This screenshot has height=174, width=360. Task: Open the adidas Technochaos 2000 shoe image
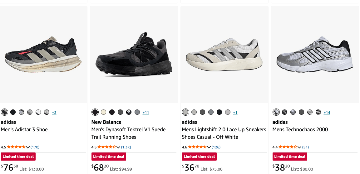pyautogui.click(x=315, y=55)
